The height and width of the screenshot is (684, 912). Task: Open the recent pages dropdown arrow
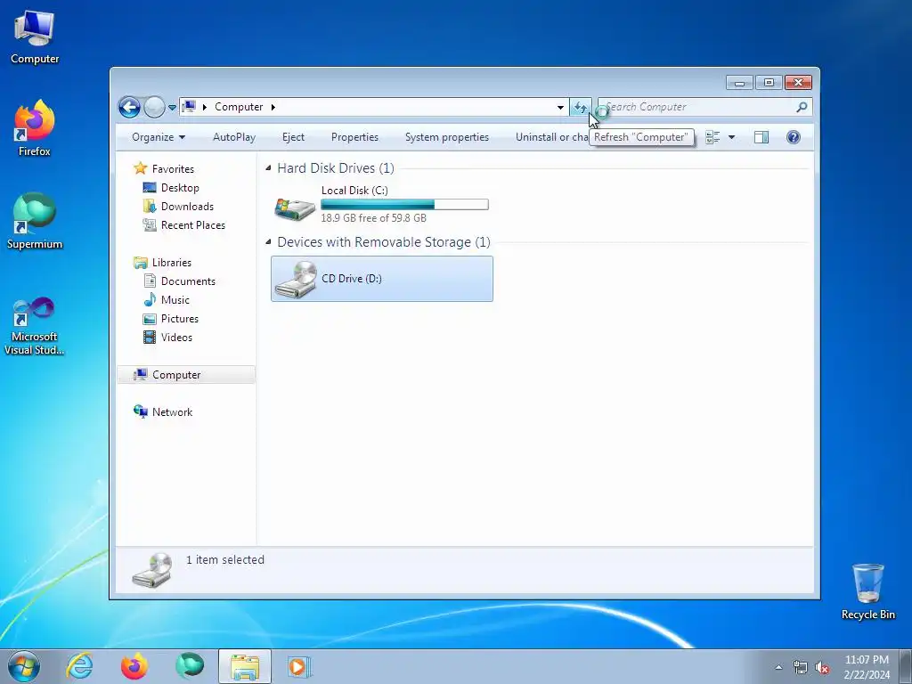(x=172, y=108)
